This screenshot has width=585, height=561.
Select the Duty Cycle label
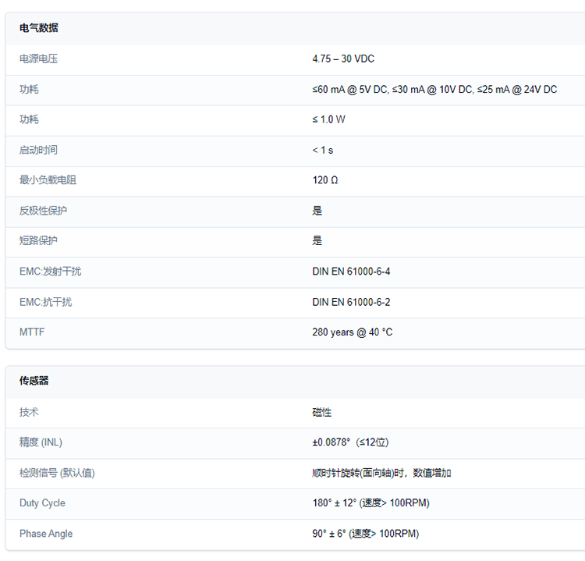coord(43,503)
